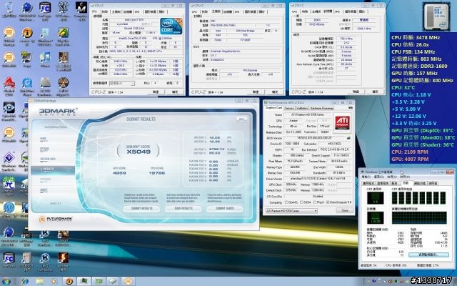
Task: Open the folder icon on the taskbar
Action: click(x=40, y=281)
